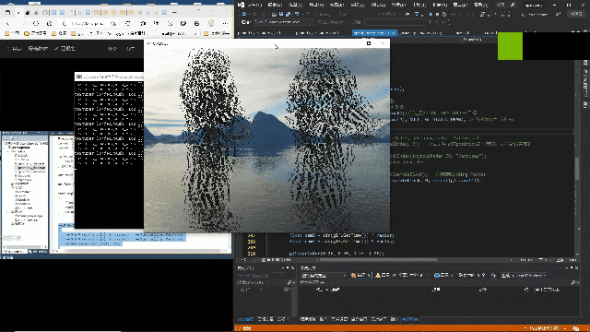Select the first bottom tab of the left debug panel

(x=246, y=319)
